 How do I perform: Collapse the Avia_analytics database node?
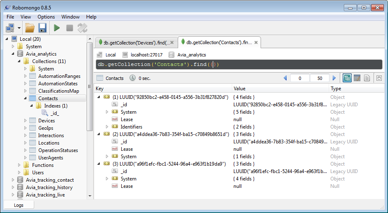point(13,54)
